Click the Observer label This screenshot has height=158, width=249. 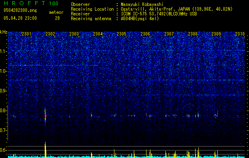[x=80, y=4]
